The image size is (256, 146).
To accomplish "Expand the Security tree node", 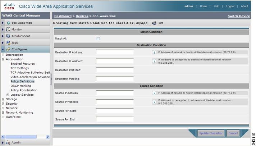I will click(3, 104).
